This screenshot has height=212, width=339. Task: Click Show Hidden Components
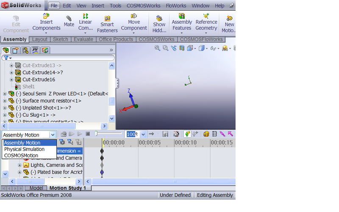coord(159,24)
